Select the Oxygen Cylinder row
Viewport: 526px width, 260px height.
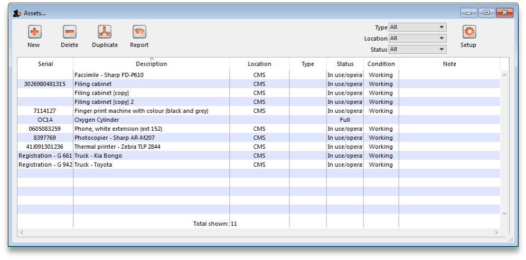tap(97, 120)
